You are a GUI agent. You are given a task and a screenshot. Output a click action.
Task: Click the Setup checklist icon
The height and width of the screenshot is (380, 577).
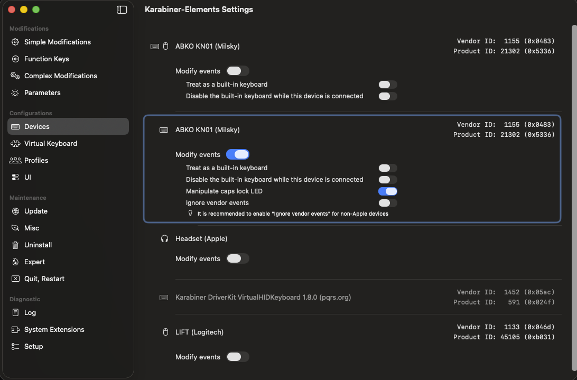click(15, 347)
